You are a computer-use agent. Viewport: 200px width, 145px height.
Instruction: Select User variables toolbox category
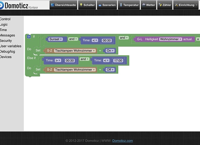pyautogui.click(x=11, y=46)
